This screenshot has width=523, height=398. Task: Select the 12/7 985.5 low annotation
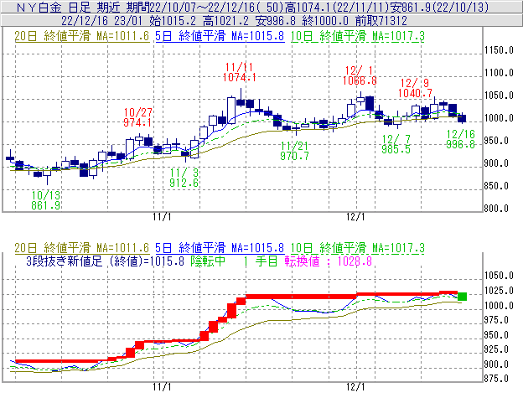pos(396,144)
